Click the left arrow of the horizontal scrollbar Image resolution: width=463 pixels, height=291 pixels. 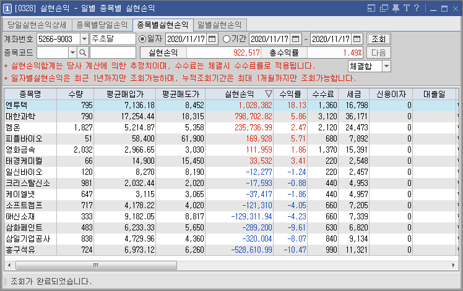(9, 265)
